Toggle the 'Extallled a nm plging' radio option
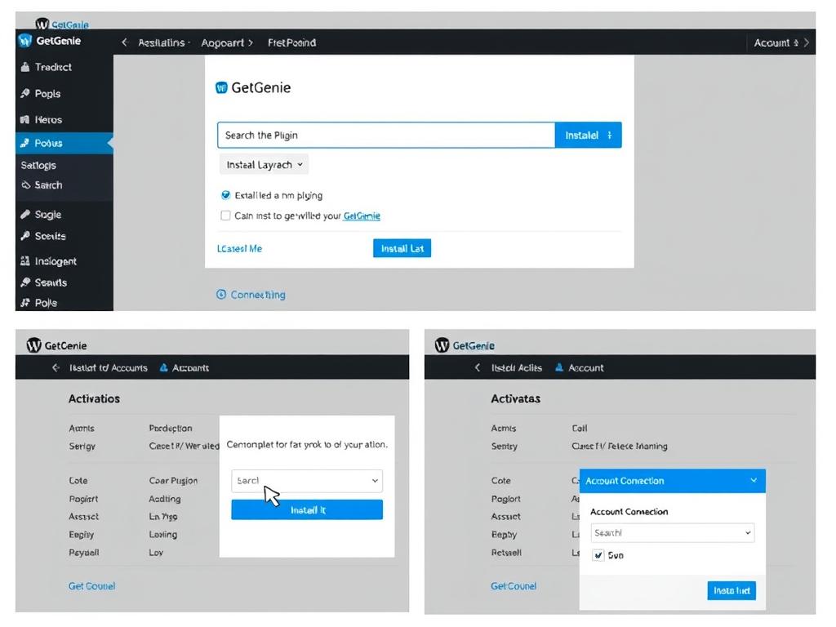The image size is (836, 627). [x=226, y=196]
